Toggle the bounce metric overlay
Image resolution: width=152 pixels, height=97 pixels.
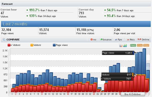click(x=106, y=39)
